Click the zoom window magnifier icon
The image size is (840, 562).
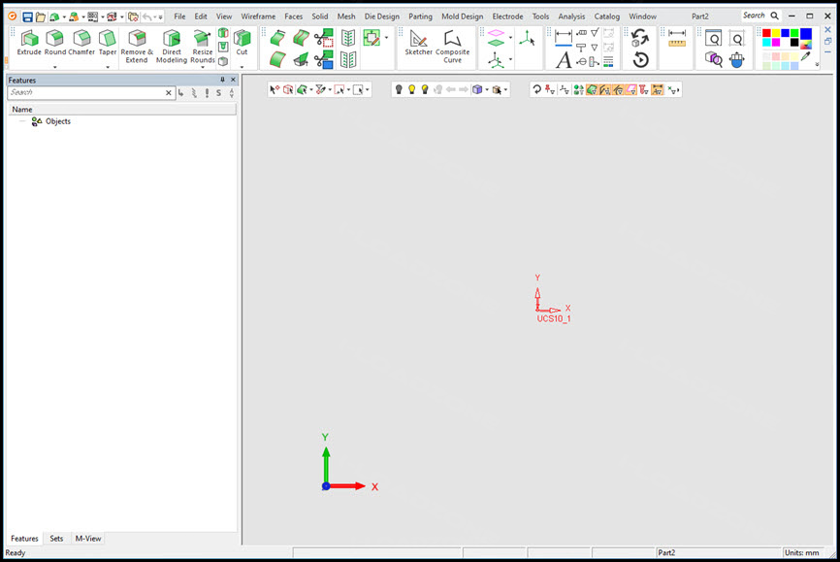(714, 39)
